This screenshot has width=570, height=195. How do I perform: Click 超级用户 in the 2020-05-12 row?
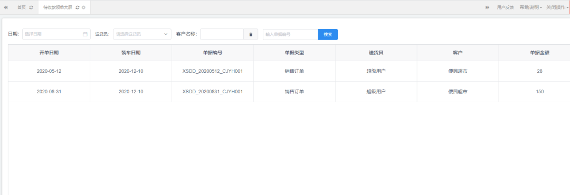[x=376, y=71]
